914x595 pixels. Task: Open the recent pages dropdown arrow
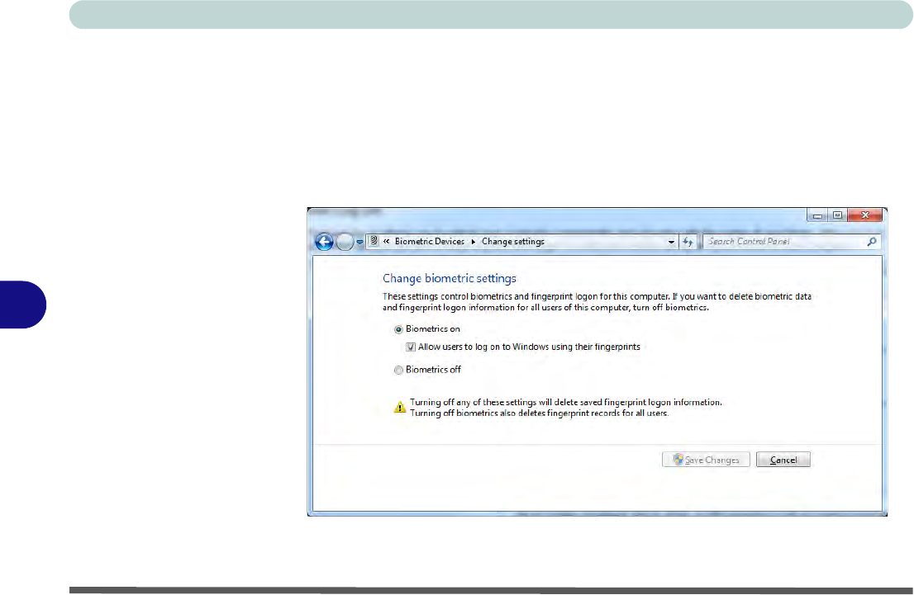tap(359, 242)
